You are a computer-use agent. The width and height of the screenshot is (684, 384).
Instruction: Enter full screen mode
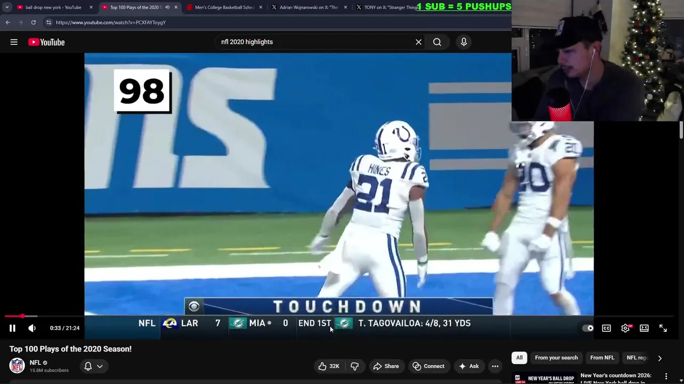pyautogui.click(x=663, y=328)
